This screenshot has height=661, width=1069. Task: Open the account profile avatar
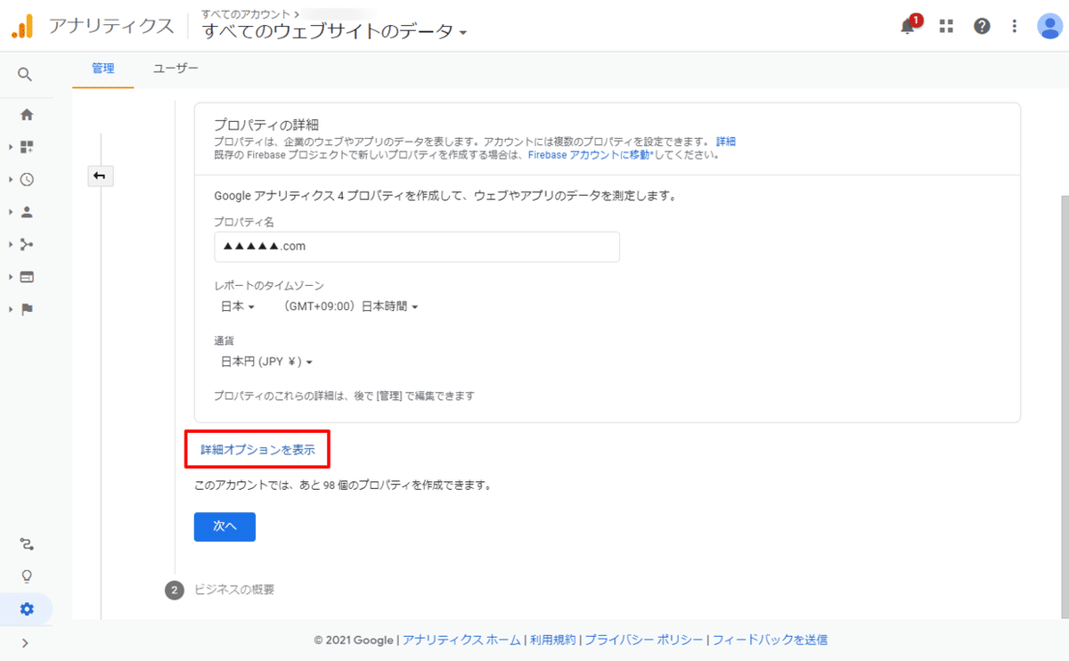tap(1049, 26)
